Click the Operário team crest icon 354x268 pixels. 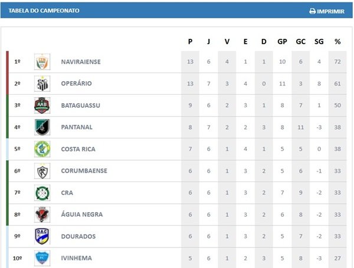42,84
